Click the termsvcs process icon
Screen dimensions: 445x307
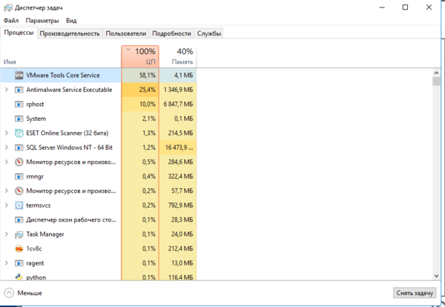click(x=19, y=205)
